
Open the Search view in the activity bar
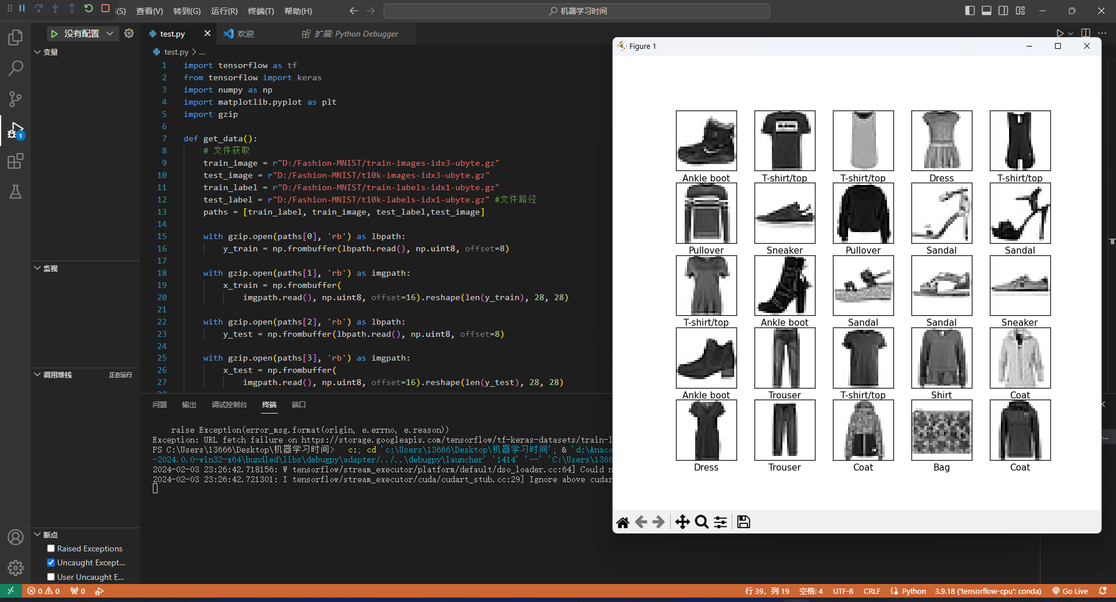pyautogui.click(x=16, y=68)
